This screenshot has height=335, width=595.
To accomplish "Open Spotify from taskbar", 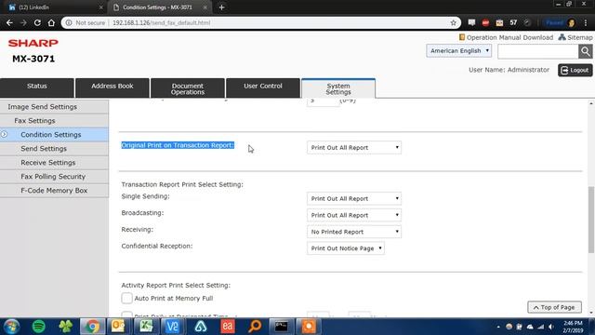I will pos(39,327).
